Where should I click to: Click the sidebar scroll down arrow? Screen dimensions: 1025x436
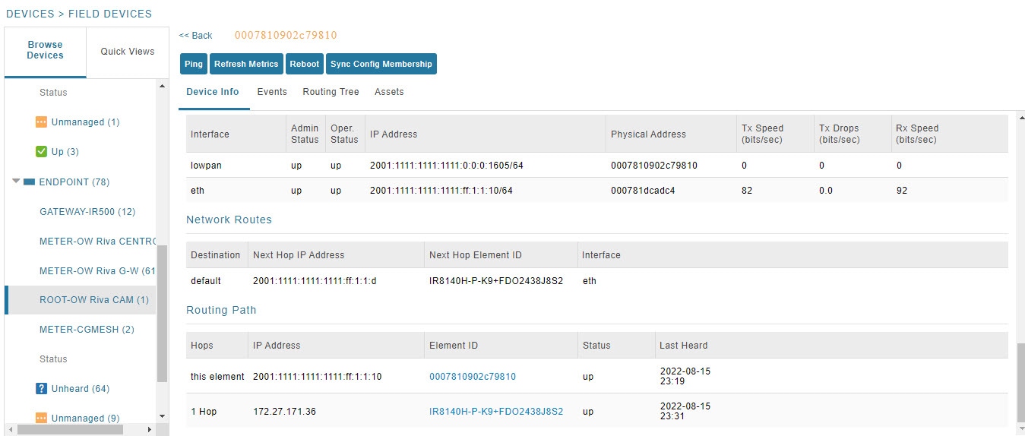click(162, 416)
